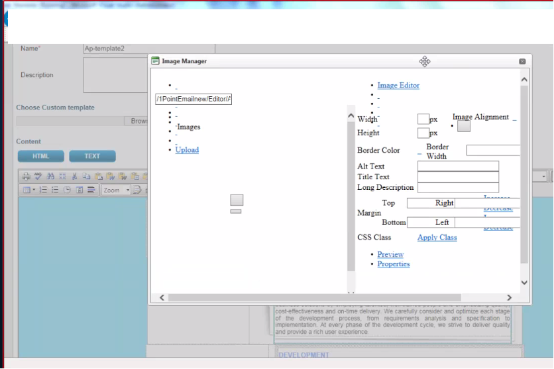The image size is (554, 369).
Task: Click the Browse button for custom template
Action: click(x=136, y=121)
